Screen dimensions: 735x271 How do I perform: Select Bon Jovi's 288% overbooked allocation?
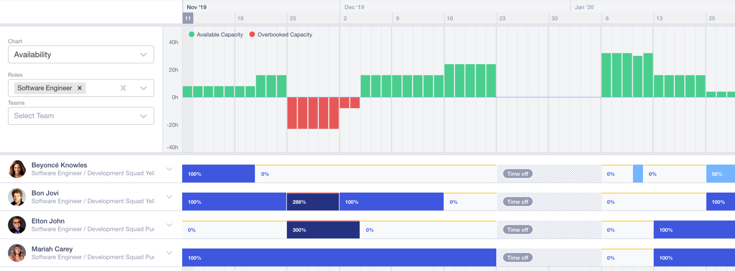tap(313, 202)
